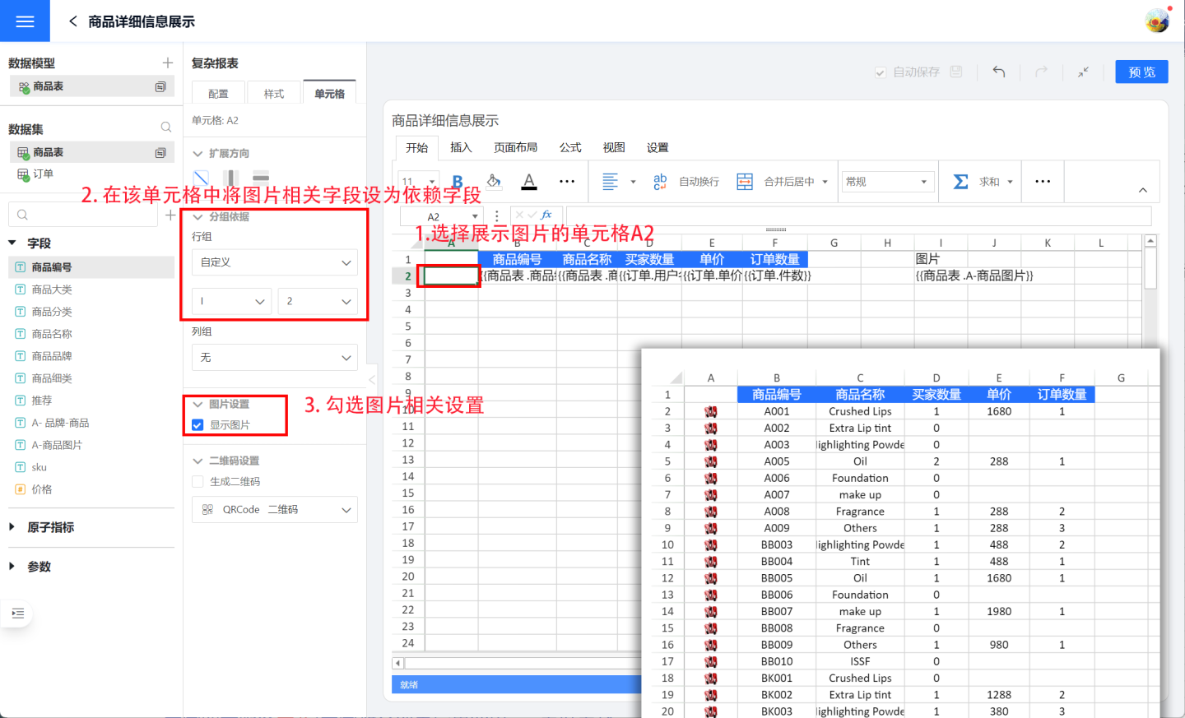Toggle the 自动保存 checkbox
The image size is (1185, 718).
pos(881,72)
